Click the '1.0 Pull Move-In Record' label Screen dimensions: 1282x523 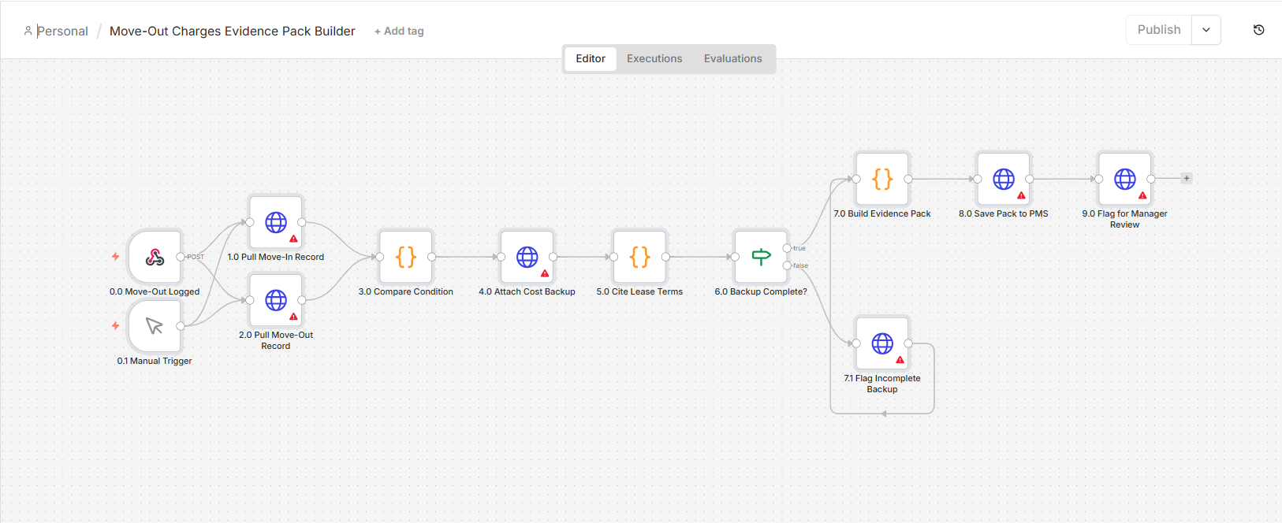tap(276, 257)
